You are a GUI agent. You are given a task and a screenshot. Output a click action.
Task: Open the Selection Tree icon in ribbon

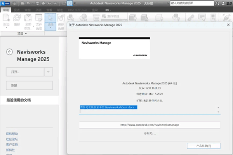[96, 18]
